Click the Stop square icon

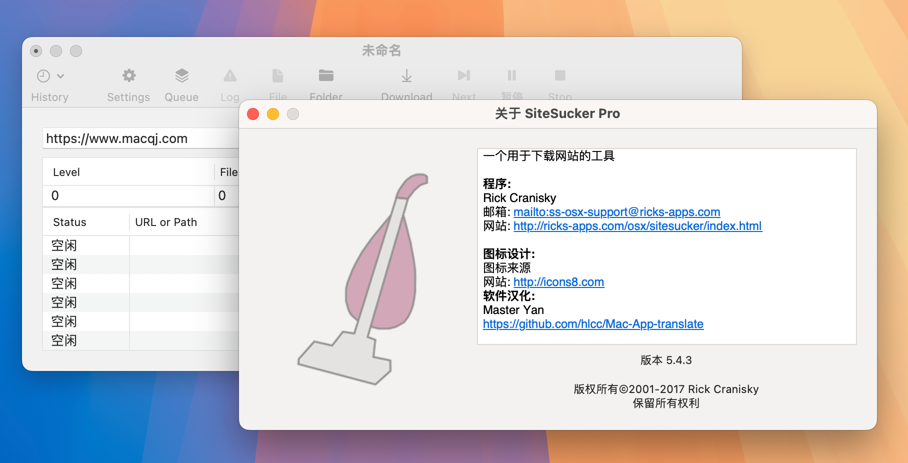click(560, 75)
